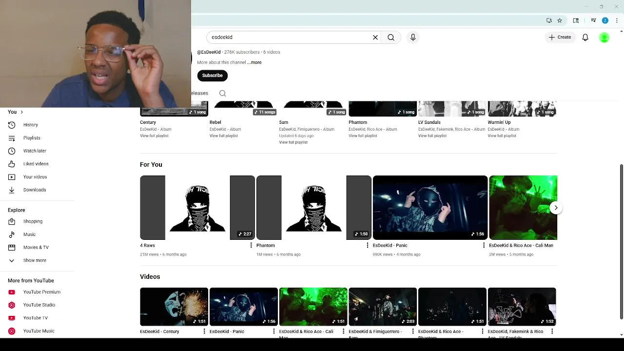
Task: Expand Show more under Explore
Action: coord(37,260)
